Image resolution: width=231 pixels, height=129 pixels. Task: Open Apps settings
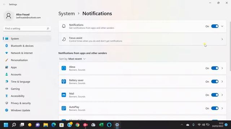pos(27,67)
